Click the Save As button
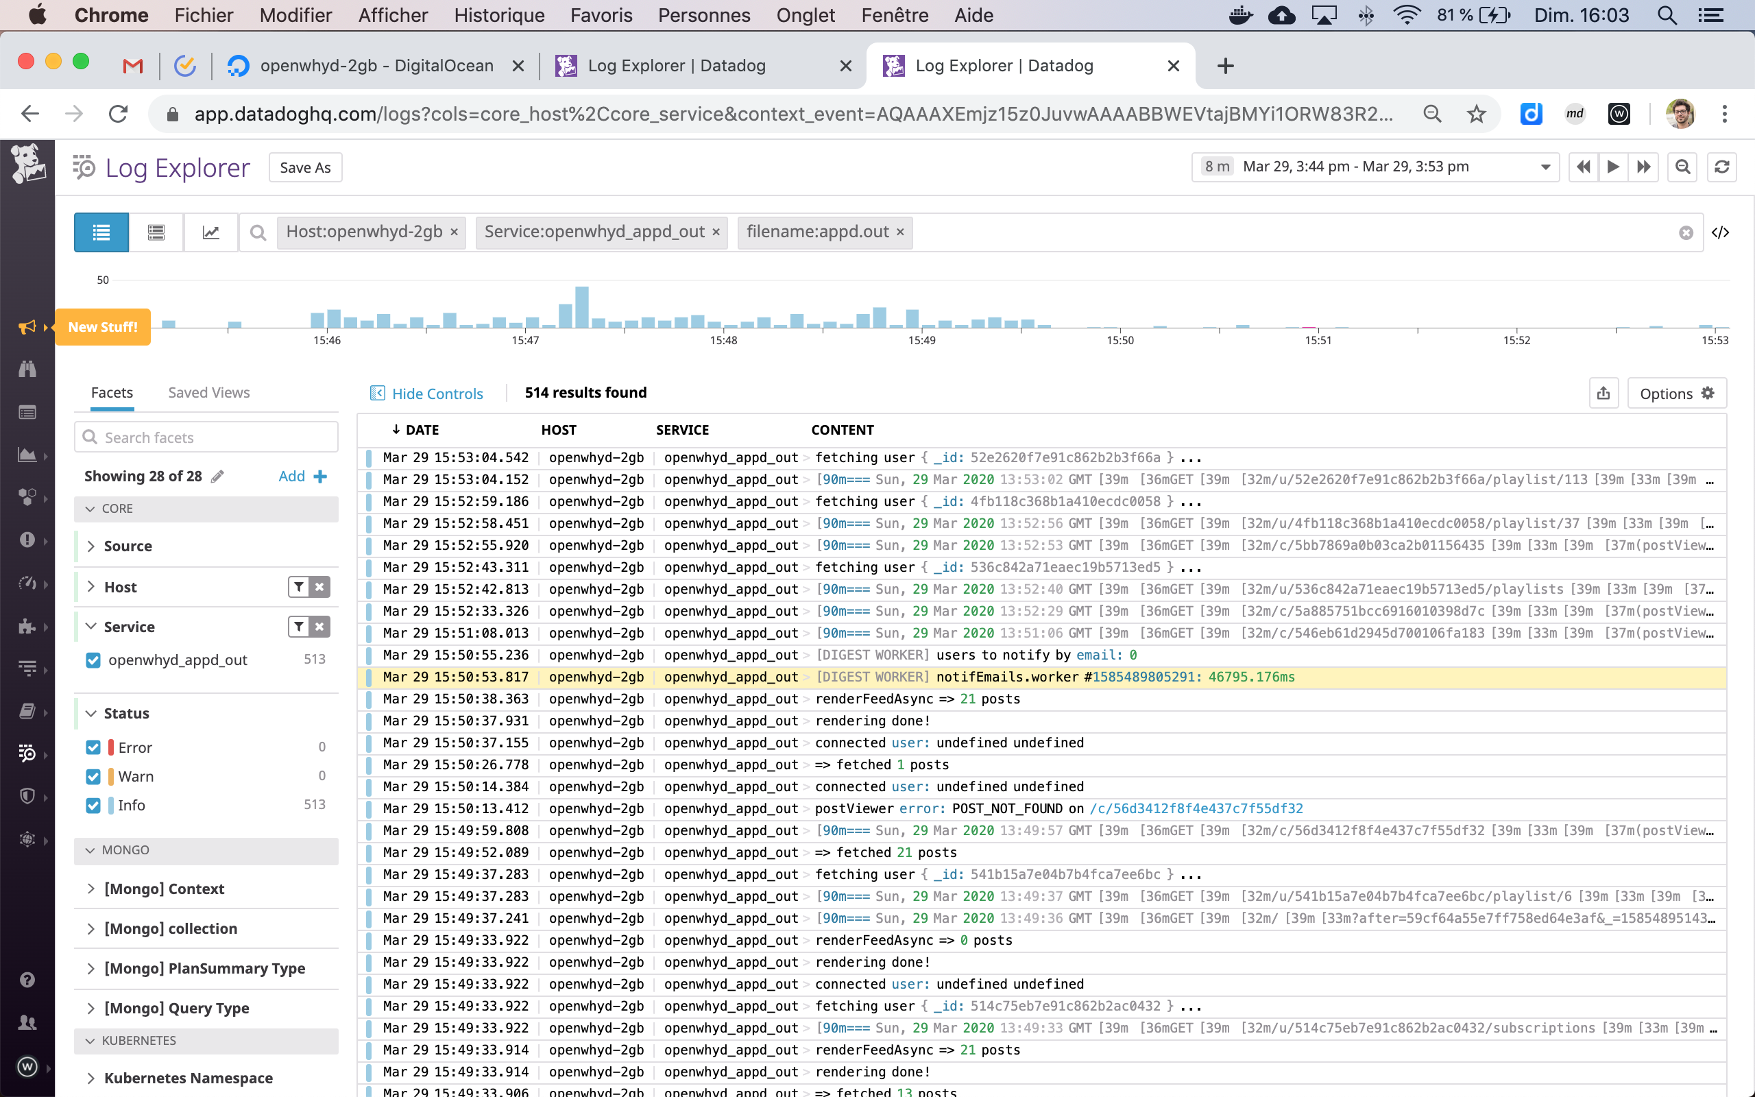 click(x=304, y=167)
